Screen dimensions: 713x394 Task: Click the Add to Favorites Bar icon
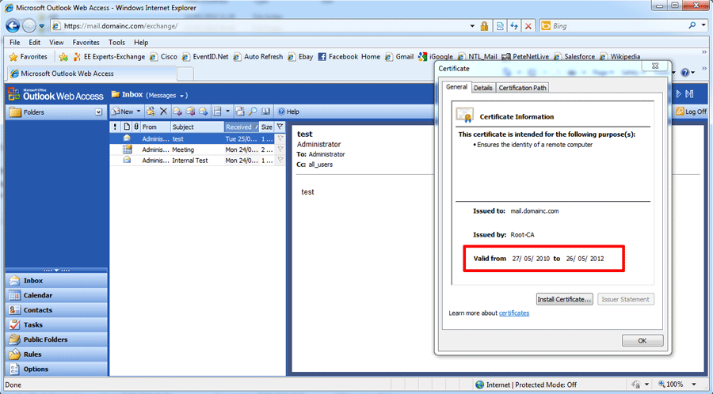[x=63, y=57]
